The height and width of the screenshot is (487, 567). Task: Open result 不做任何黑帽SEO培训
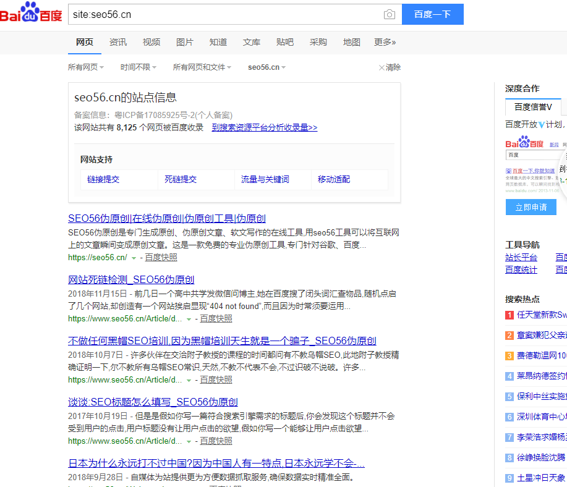tap(222, 341)
